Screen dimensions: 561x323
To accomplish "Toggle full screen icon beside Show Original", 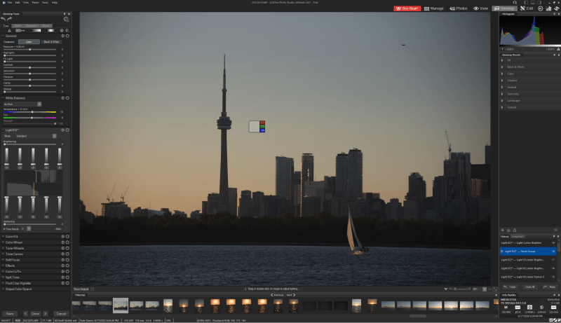I will click(93, 289).
